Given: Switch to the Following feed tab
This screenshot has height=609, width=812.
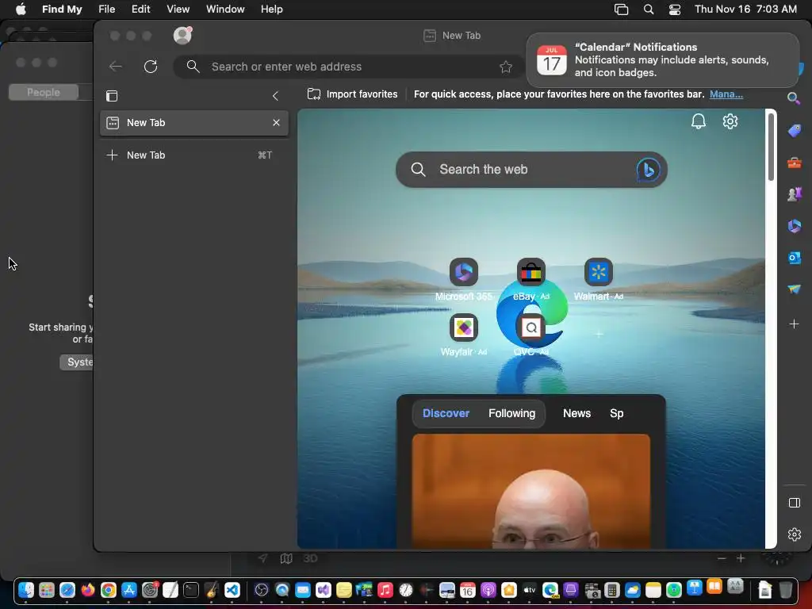Looking at the screenshot, I should pyautogui.click(x=511, y=413).
